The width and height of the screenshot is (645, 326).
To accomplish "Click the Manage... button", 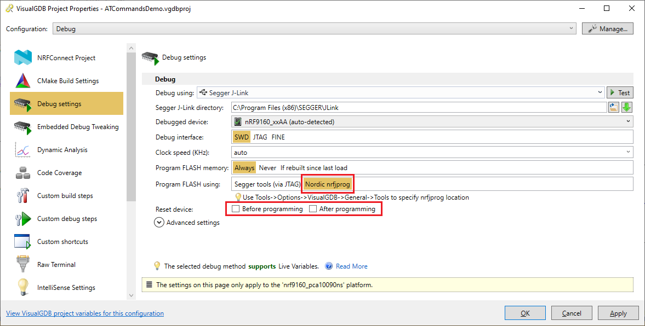I will pyautogui.click(x=608, y=29).
